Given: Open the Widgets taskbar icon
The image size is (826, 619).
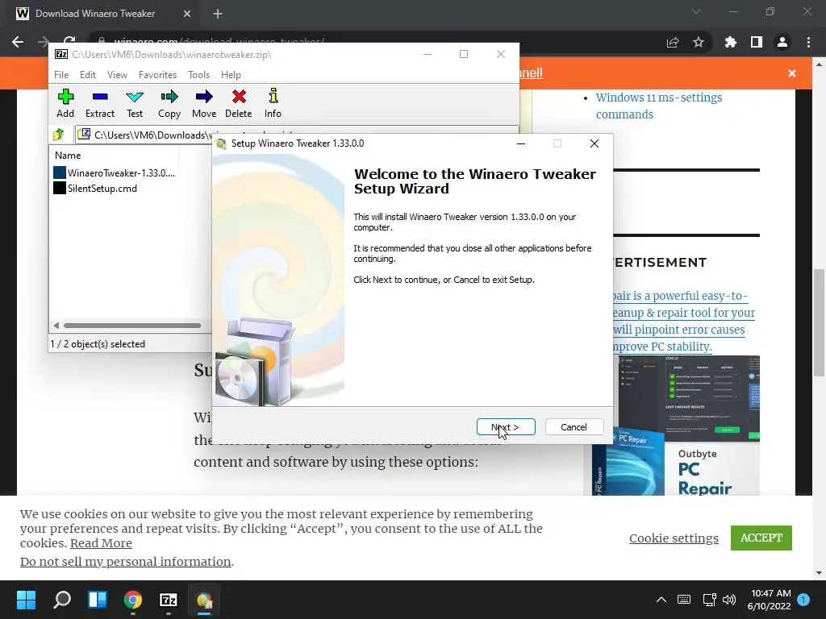Looking at the screenshot, I should [98, 600].
